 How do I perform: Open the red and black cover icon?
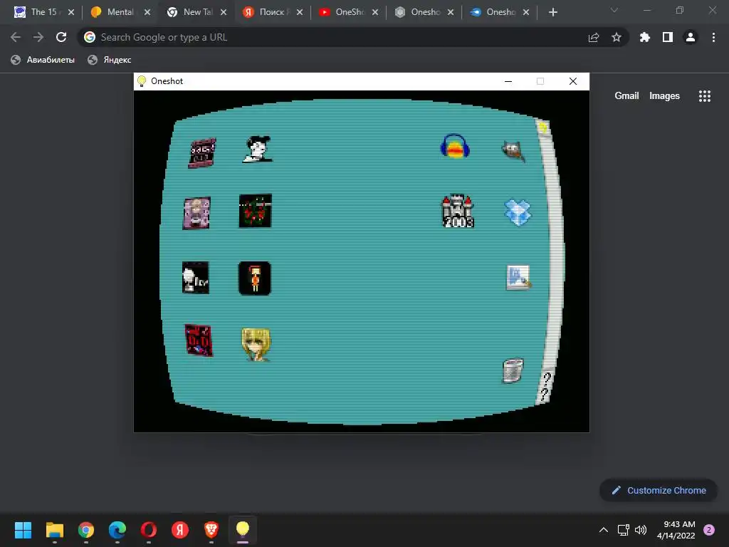click(199, 340)
